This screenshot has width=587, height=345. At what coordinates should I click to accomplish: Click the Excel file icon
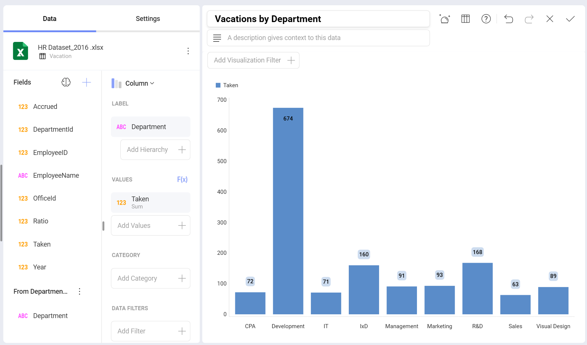21,51
